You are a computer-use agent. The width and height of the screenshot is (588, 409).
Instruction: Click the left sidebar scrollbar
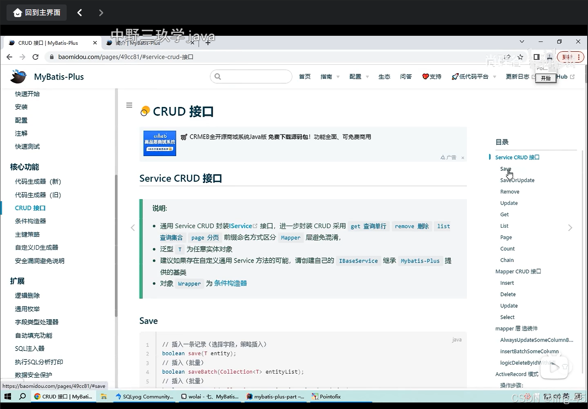click(x=116, y=246)
